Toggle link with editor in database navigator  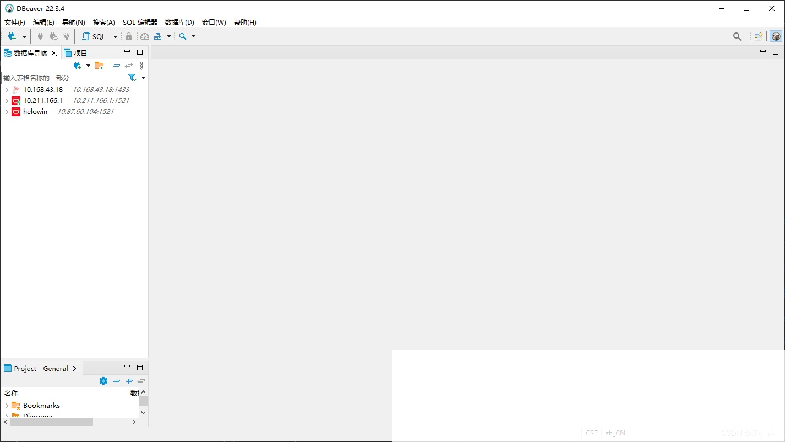coord(129,66)
